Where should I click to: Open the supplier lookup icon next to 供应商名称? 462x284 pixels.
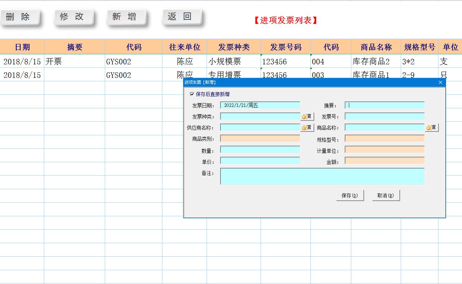tap(307, 127)
